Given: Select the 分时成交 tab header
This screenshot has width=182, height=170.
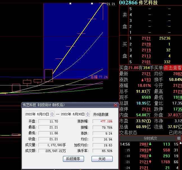Looking at the screenshot, I should click(150, 138).
